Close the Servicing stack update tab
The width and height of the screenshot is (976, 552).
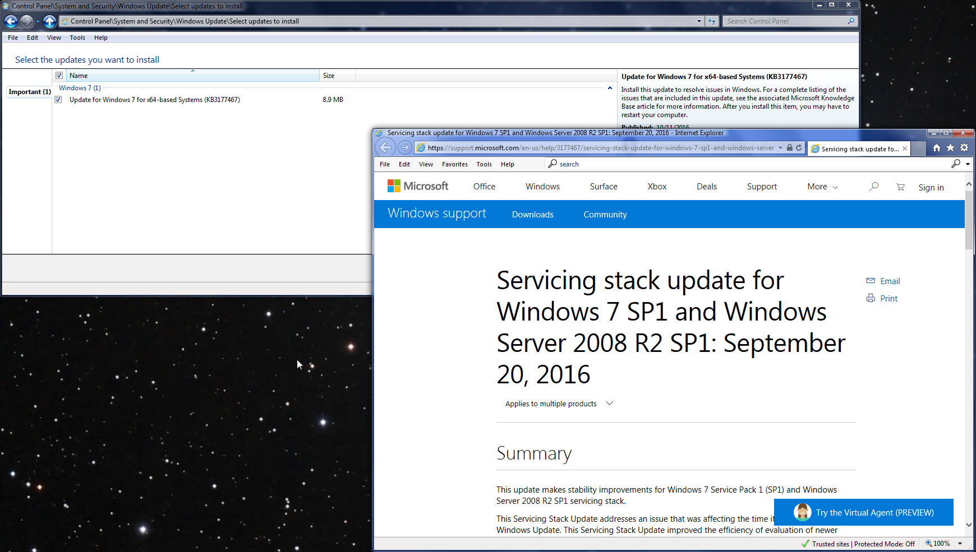[x=905, y=149]
